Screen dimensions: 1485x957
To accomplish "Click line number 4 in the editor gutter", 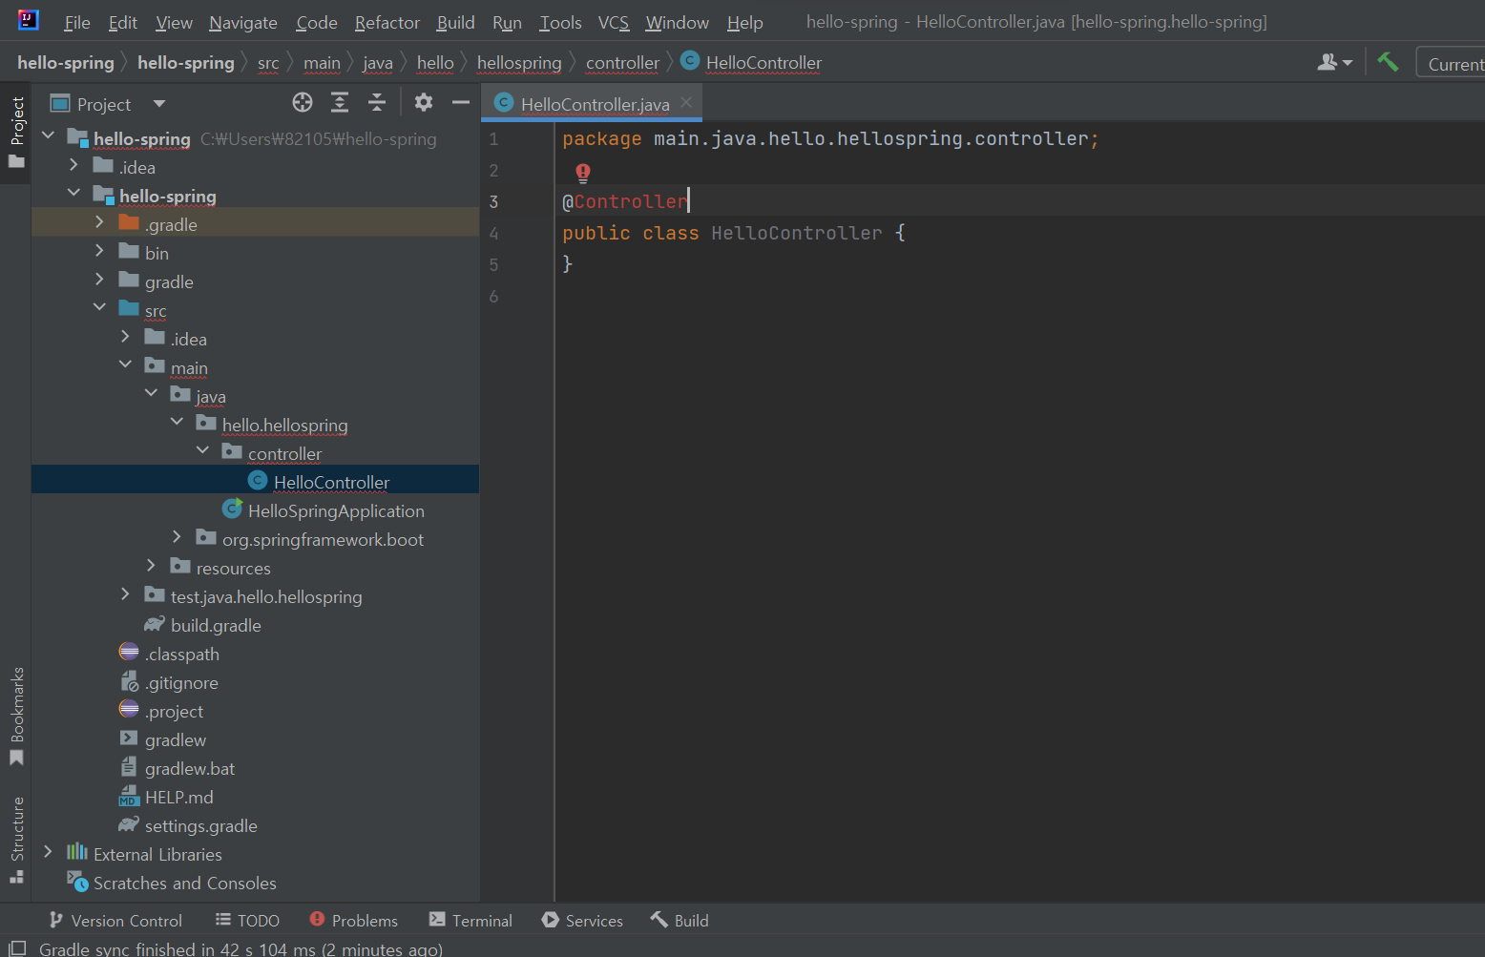I will click(x=493, y=233).
